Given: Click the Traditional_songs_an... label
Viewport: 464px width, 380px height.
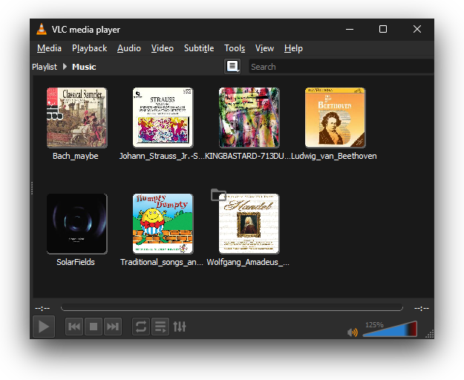Looking at the screenshot, I should (x=162, y=262).
